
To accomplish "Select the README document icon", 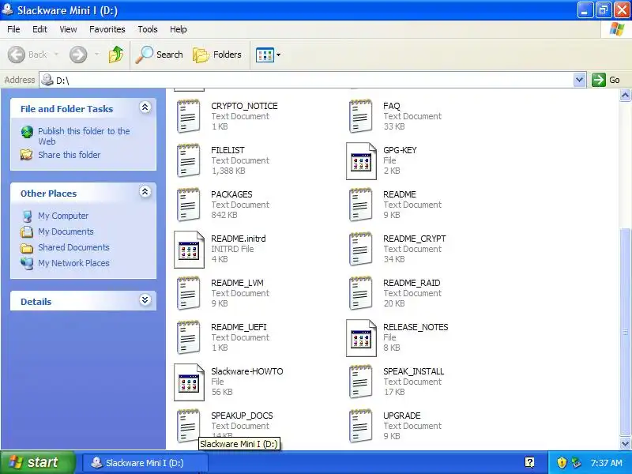I will pos(361,205).
